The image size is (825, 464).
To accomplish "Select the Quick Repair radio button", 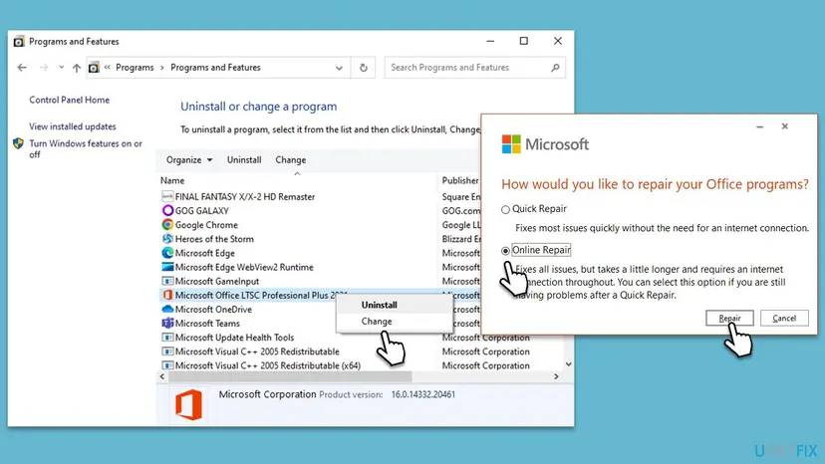I will (505, 209).
